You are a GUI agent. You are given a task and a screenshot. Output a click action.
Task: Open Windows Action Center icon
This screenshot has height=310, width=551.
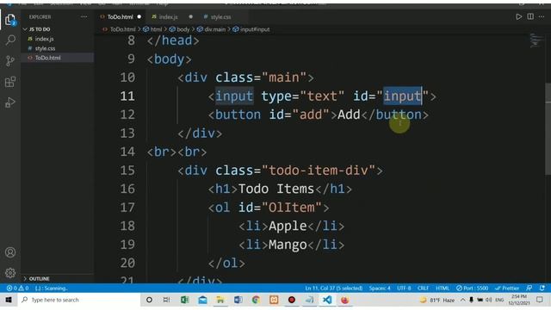pyautogui.click(x=540, y=300)
